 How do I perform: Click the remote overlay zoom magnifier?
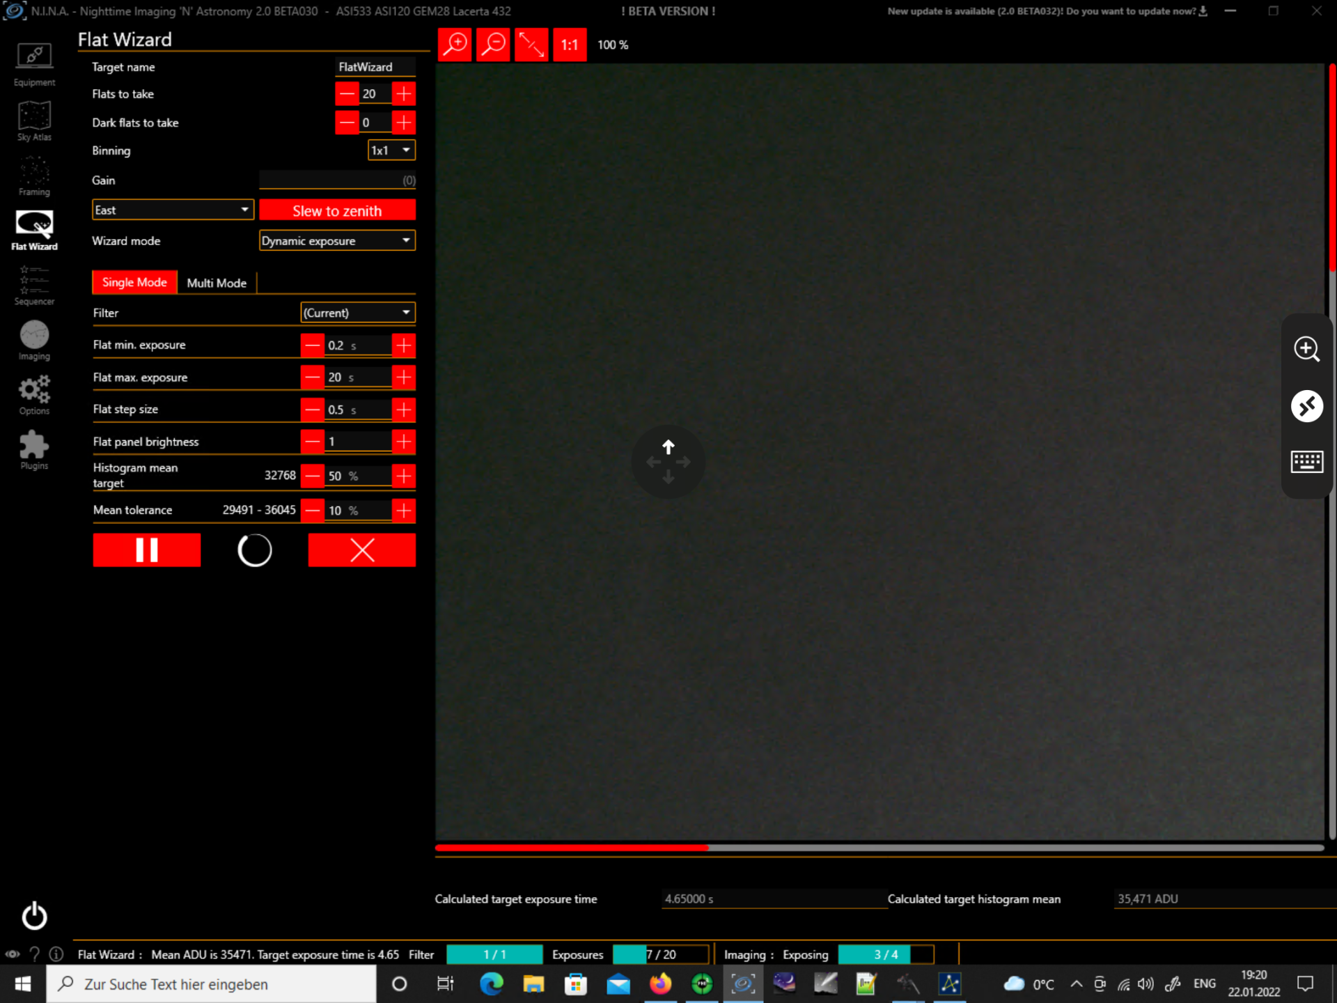[1306, 349]
